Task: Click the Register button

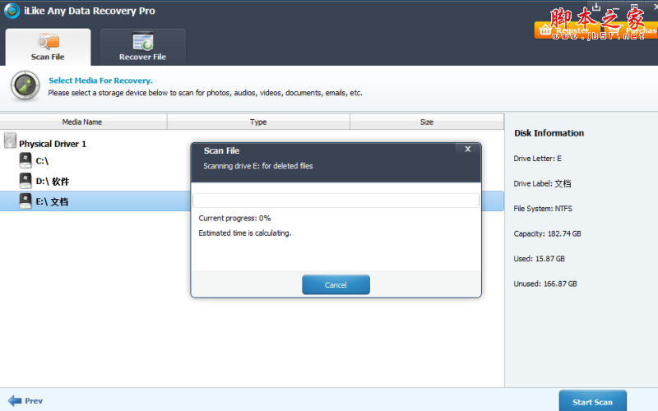Action: (x=568, y=30)
